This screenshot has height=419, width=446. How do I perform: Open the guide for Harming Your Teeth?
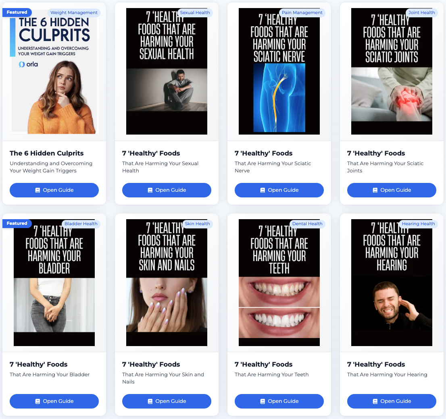(x=279, y=401)
